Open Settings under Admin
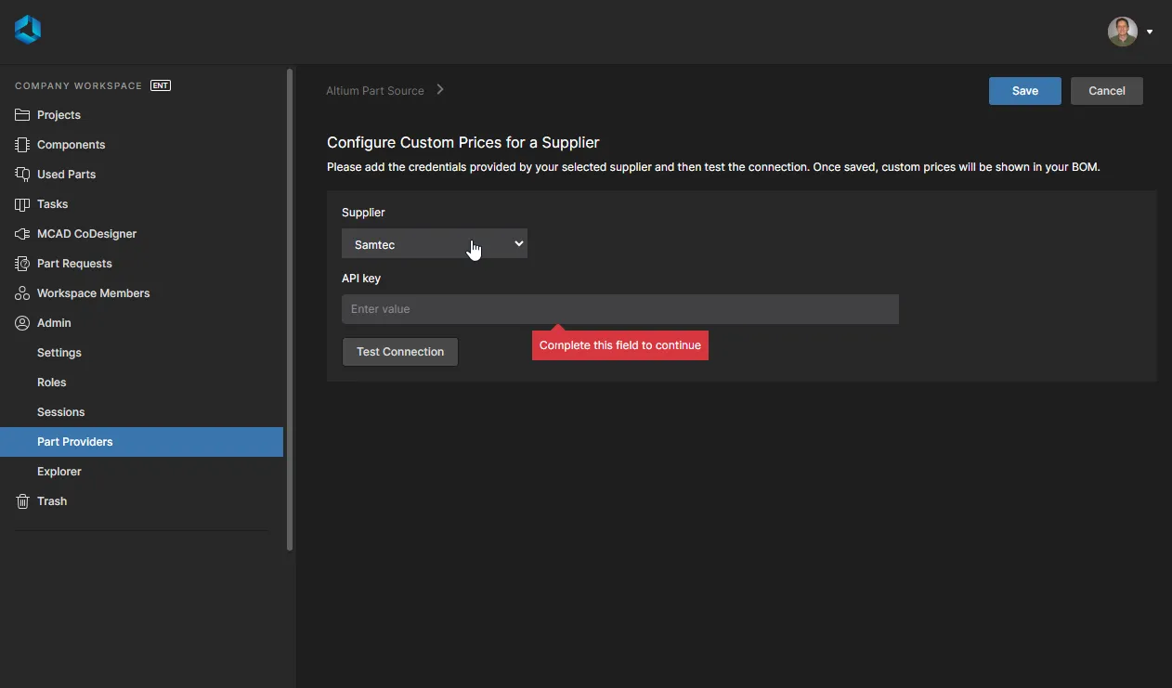Screen dimensions: 1172x688 point(59,353)
